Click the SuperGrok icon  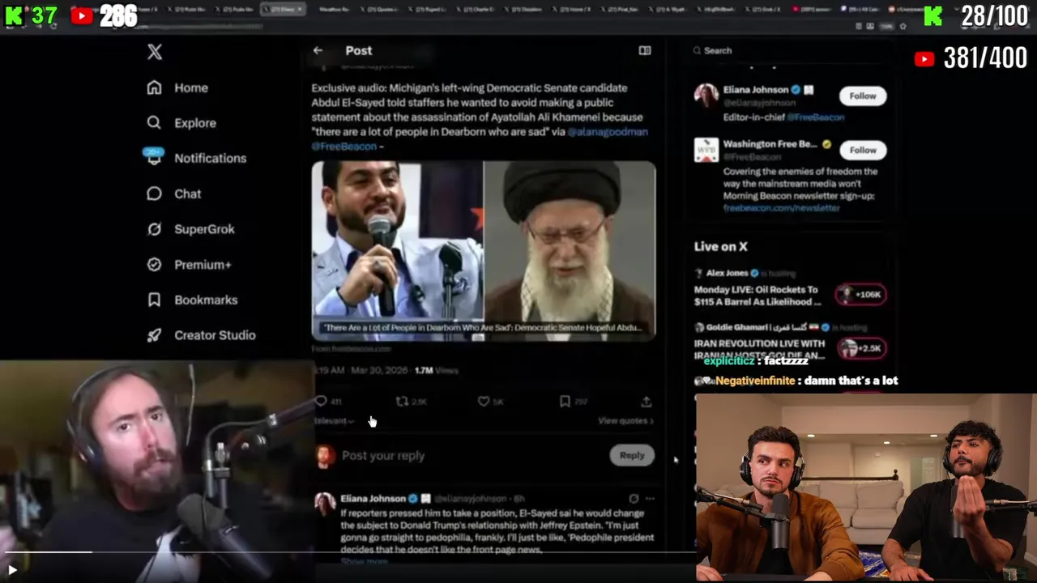(154, 229)
